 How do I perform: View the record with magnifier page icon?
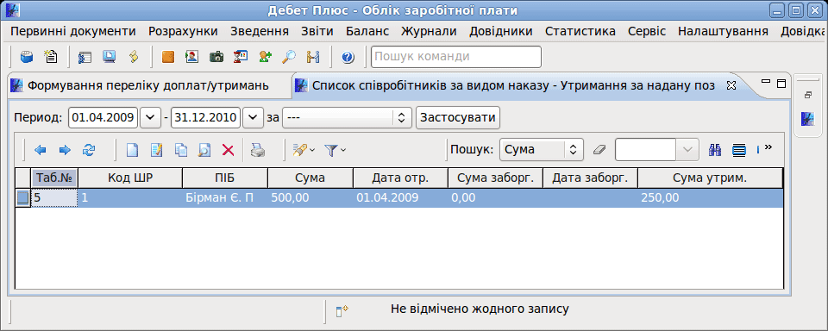[204, 150]
